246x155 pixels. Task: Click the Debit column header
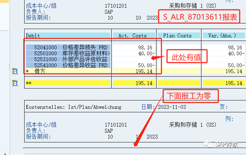pos(68,35)
